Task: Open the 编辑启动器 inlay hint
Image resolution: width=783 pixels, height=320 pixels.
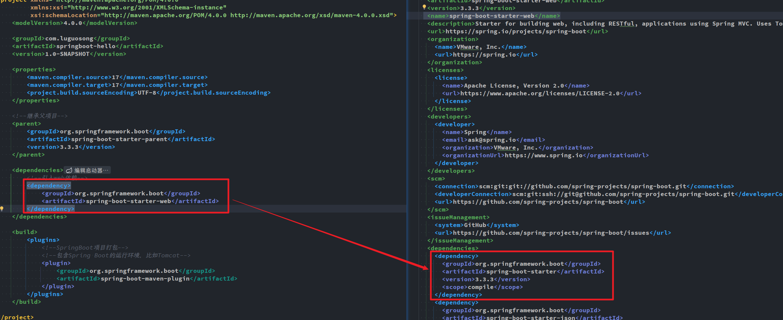Action: click(88, 170)
